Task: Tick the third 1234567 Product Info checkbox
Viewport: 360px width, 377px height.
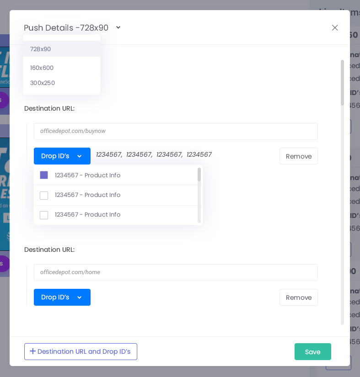Action: pos(44,215)
